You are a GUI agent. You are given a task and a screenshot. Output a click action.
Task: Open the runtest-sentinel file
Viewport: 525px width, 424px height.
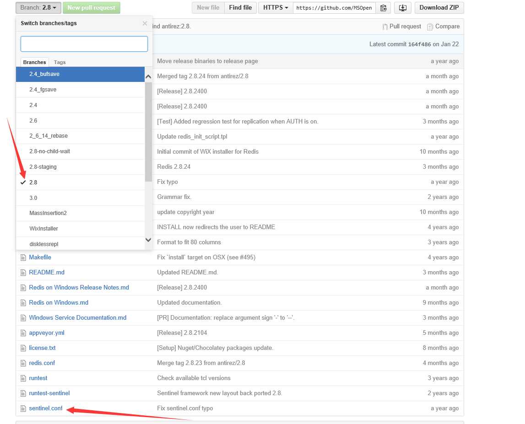coord(49,393)
